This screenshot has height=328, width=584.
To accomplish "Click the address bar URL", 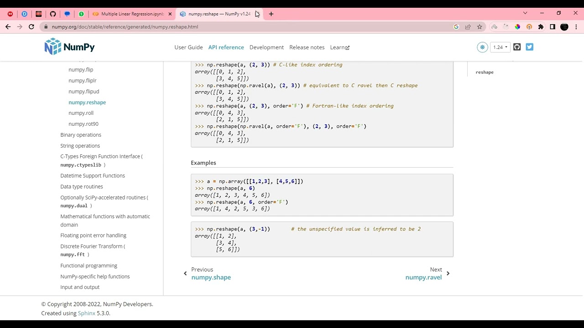I will coord(125,27).
